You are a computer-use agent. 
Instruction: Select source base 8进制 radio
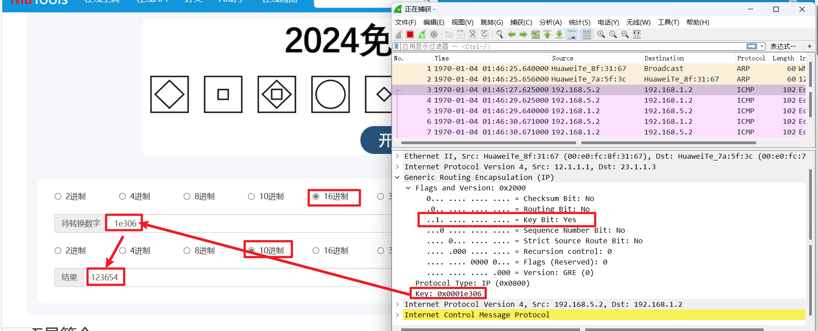pos(187,197)
